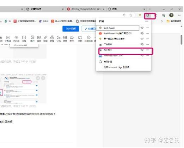Open more actions for Postwoman extension
This screenshot has height=148, width=184.
click(147, 33)
